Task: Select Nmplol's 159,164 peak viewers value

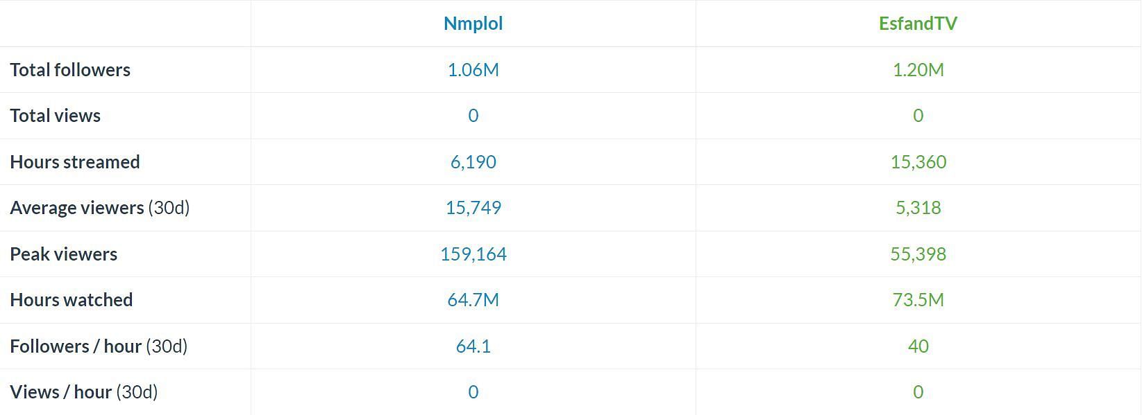Action: (x=473, y=254)
